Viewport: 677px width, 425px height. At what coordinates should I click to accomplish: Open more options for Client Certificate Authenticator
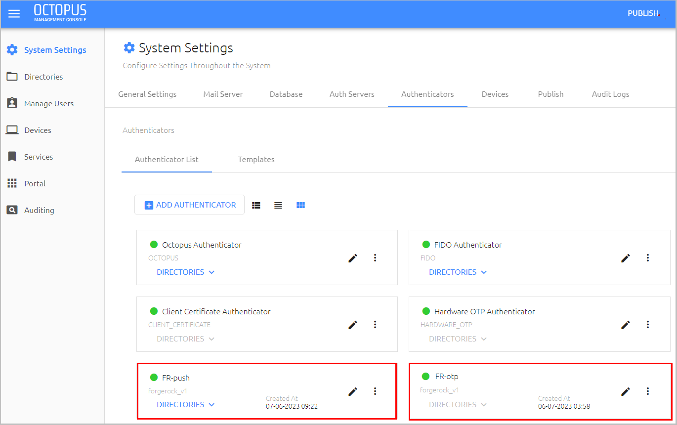(x=375, y=324)
